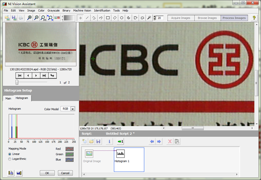
Task: Go to the next image in browser
Action: pyautogui.click(x=36, y=76)
